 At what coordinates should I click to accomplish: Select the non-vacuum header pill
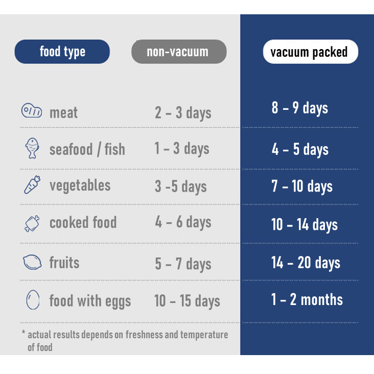178,52
